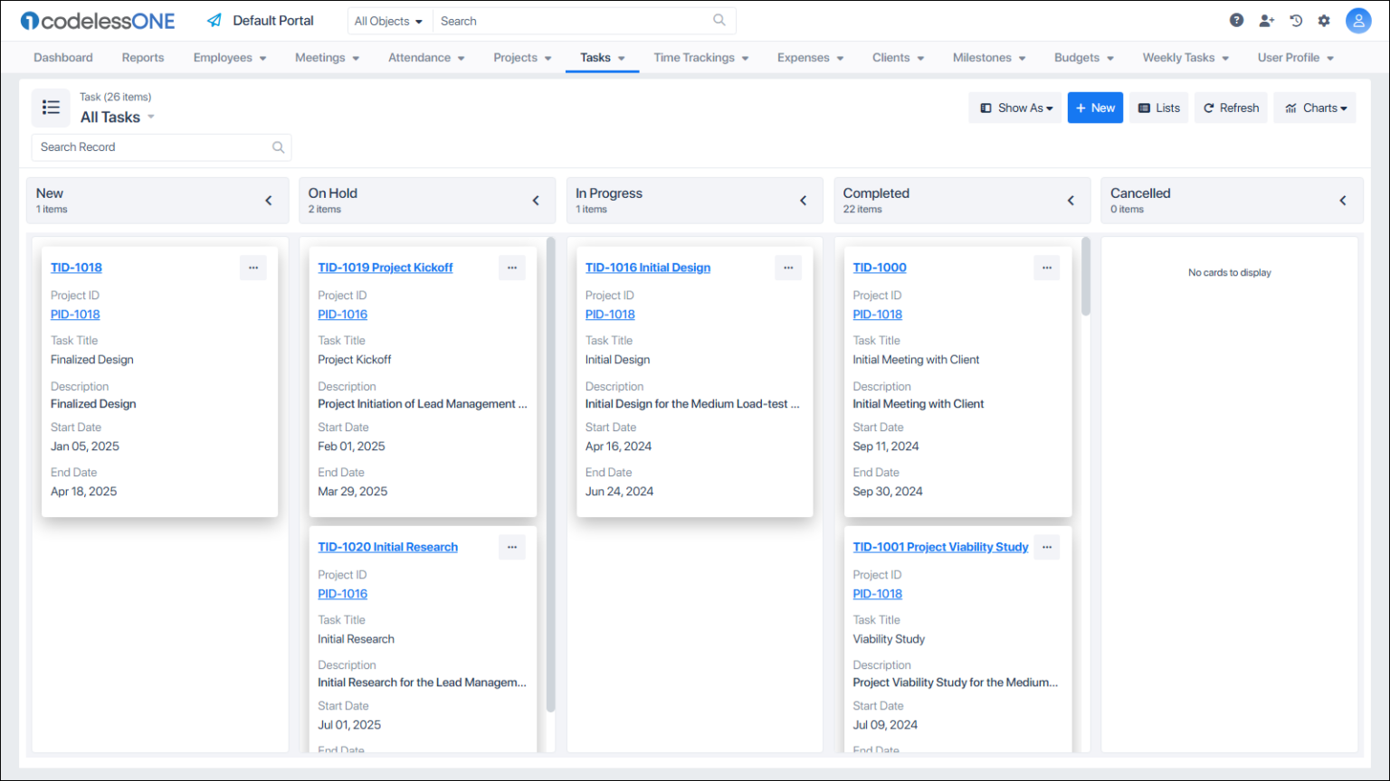Open PID-1018 link in the New column card
Image resolution: width=1390 pixels, height=781 pixels.
(75, 315)
